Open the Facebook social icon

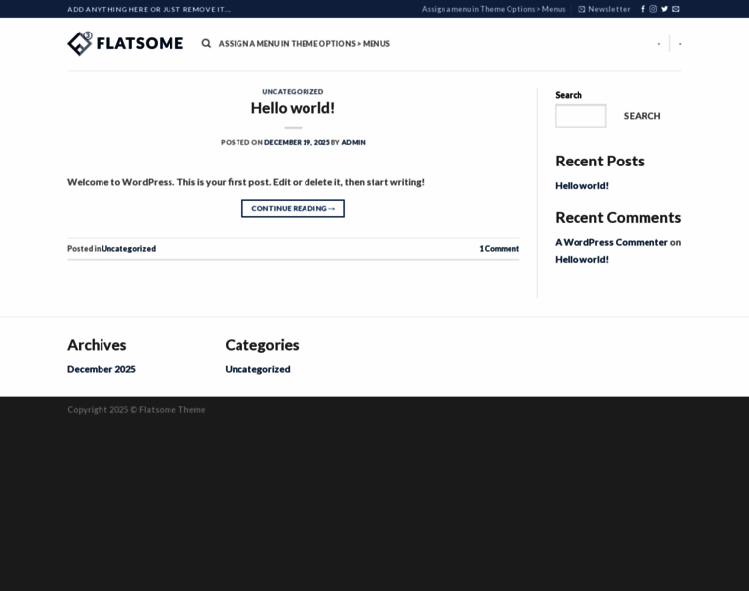point(643,9)
